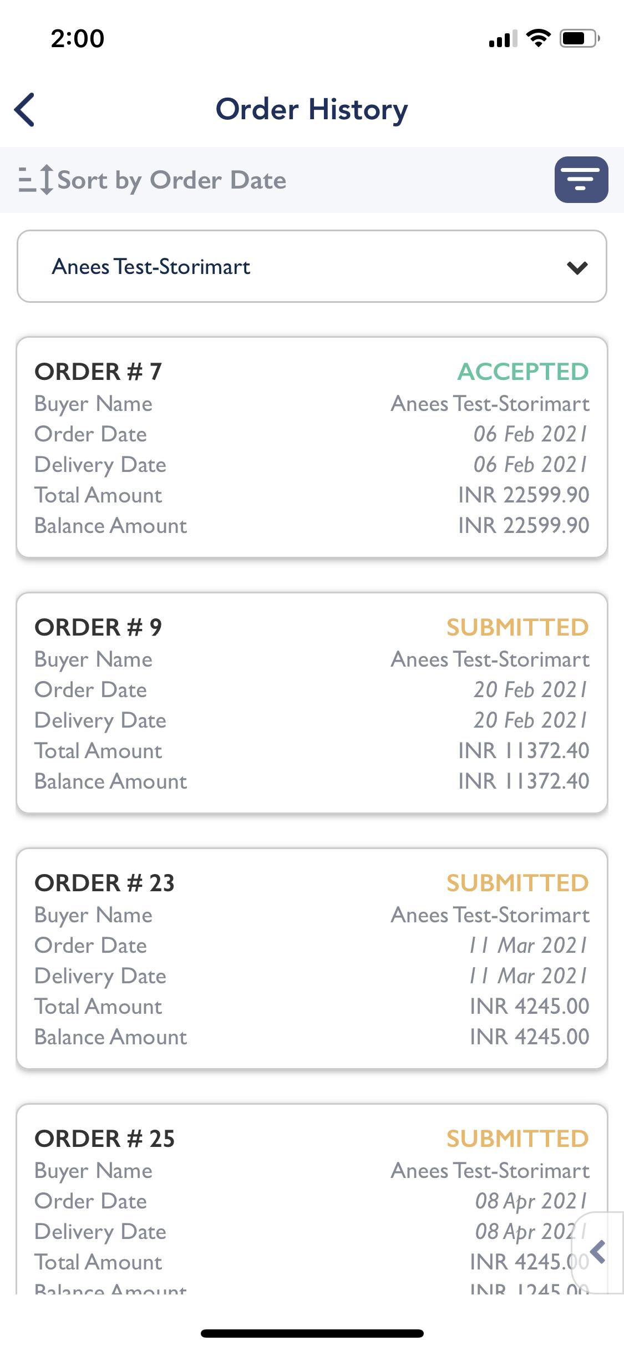Select the Order # 23 entry
The height and width of the screenshot is (1351, 624).
click(x=312, y=959)
